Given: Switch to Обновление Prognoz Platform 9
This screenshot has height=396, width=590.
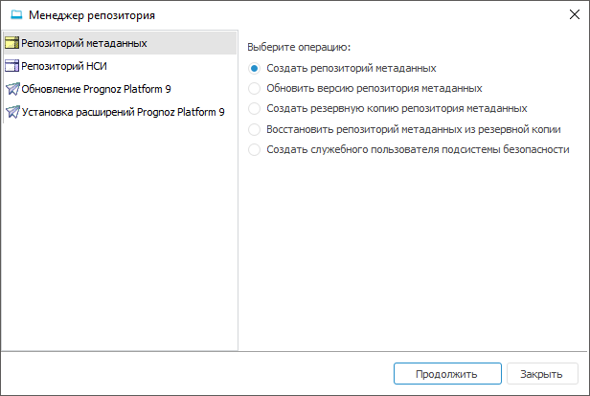Looking at the screenshot, I should point(96,89).
